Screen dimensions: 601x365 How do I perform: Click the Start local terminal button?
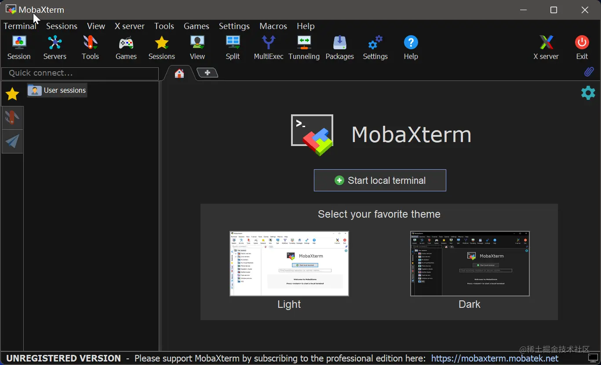click(x=380, y=180)
